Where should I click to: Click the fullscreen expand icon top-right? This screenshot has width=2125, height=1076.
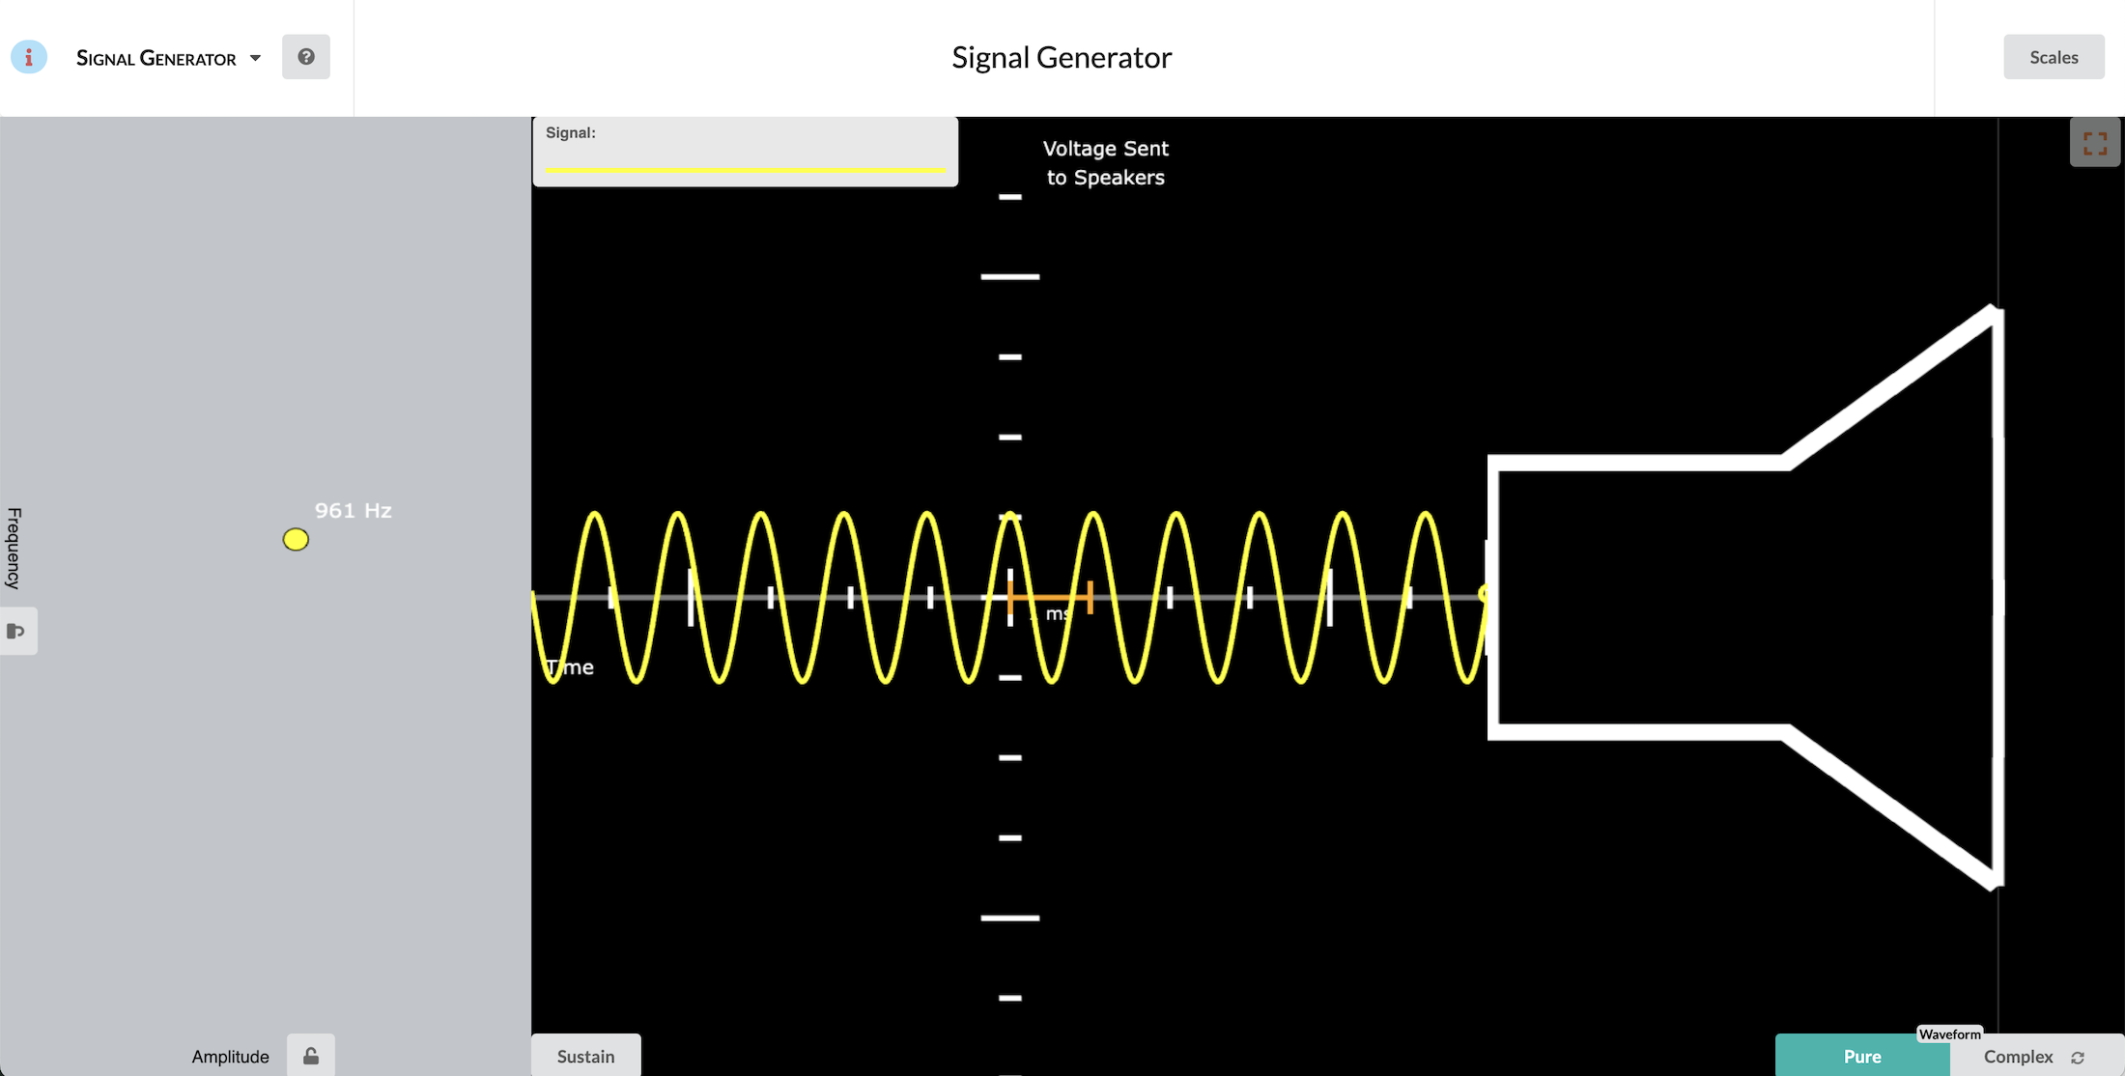tap(2095, 143)
